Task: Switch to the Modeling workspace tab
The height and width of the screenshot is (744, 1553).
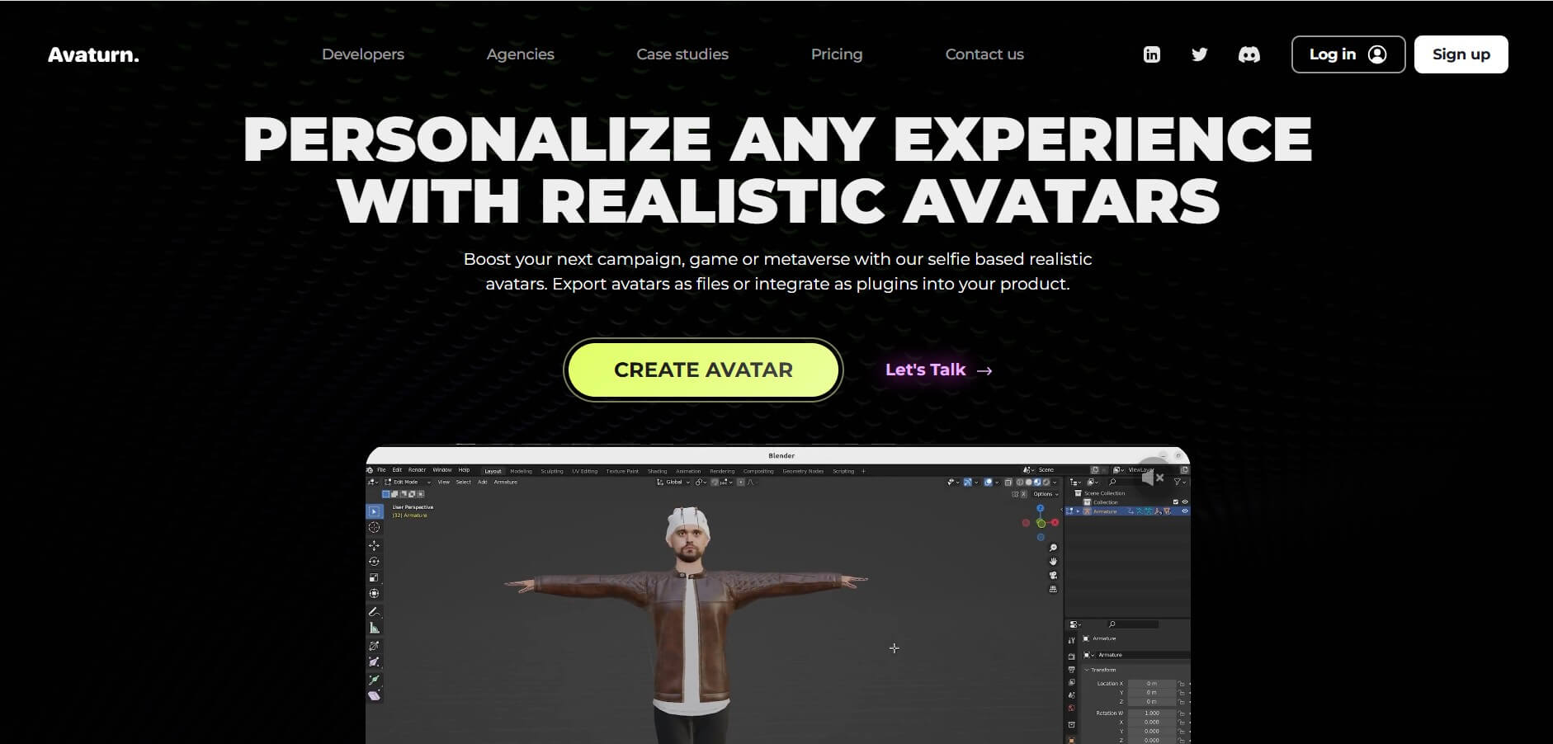Action: (x=521, y=471)
